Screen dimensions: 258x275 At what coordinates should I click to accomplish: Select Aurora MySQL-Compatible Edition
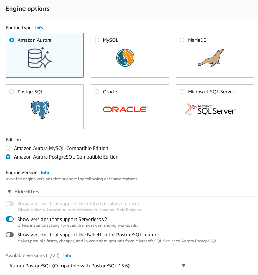coord(8,148)
